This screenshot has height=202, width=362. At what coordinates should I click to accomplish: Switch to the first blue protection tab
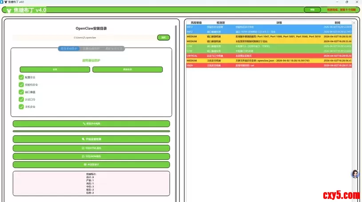coord(69,49)
